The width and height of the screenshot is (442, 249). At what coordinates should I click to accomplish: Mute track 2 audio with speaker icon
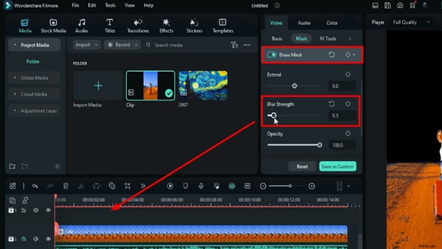tap(35, 239)
